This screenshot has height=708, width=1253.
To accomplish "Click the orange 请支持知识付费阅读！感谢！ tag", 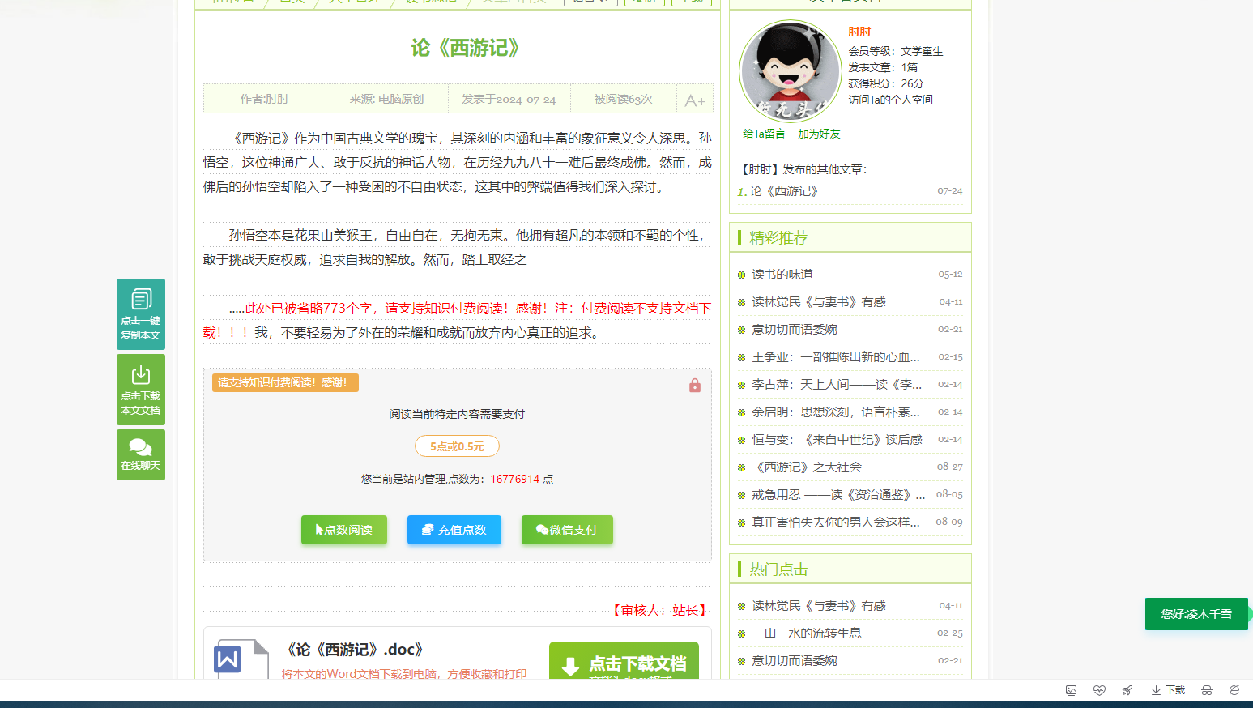I will click(x=285, y=382).
